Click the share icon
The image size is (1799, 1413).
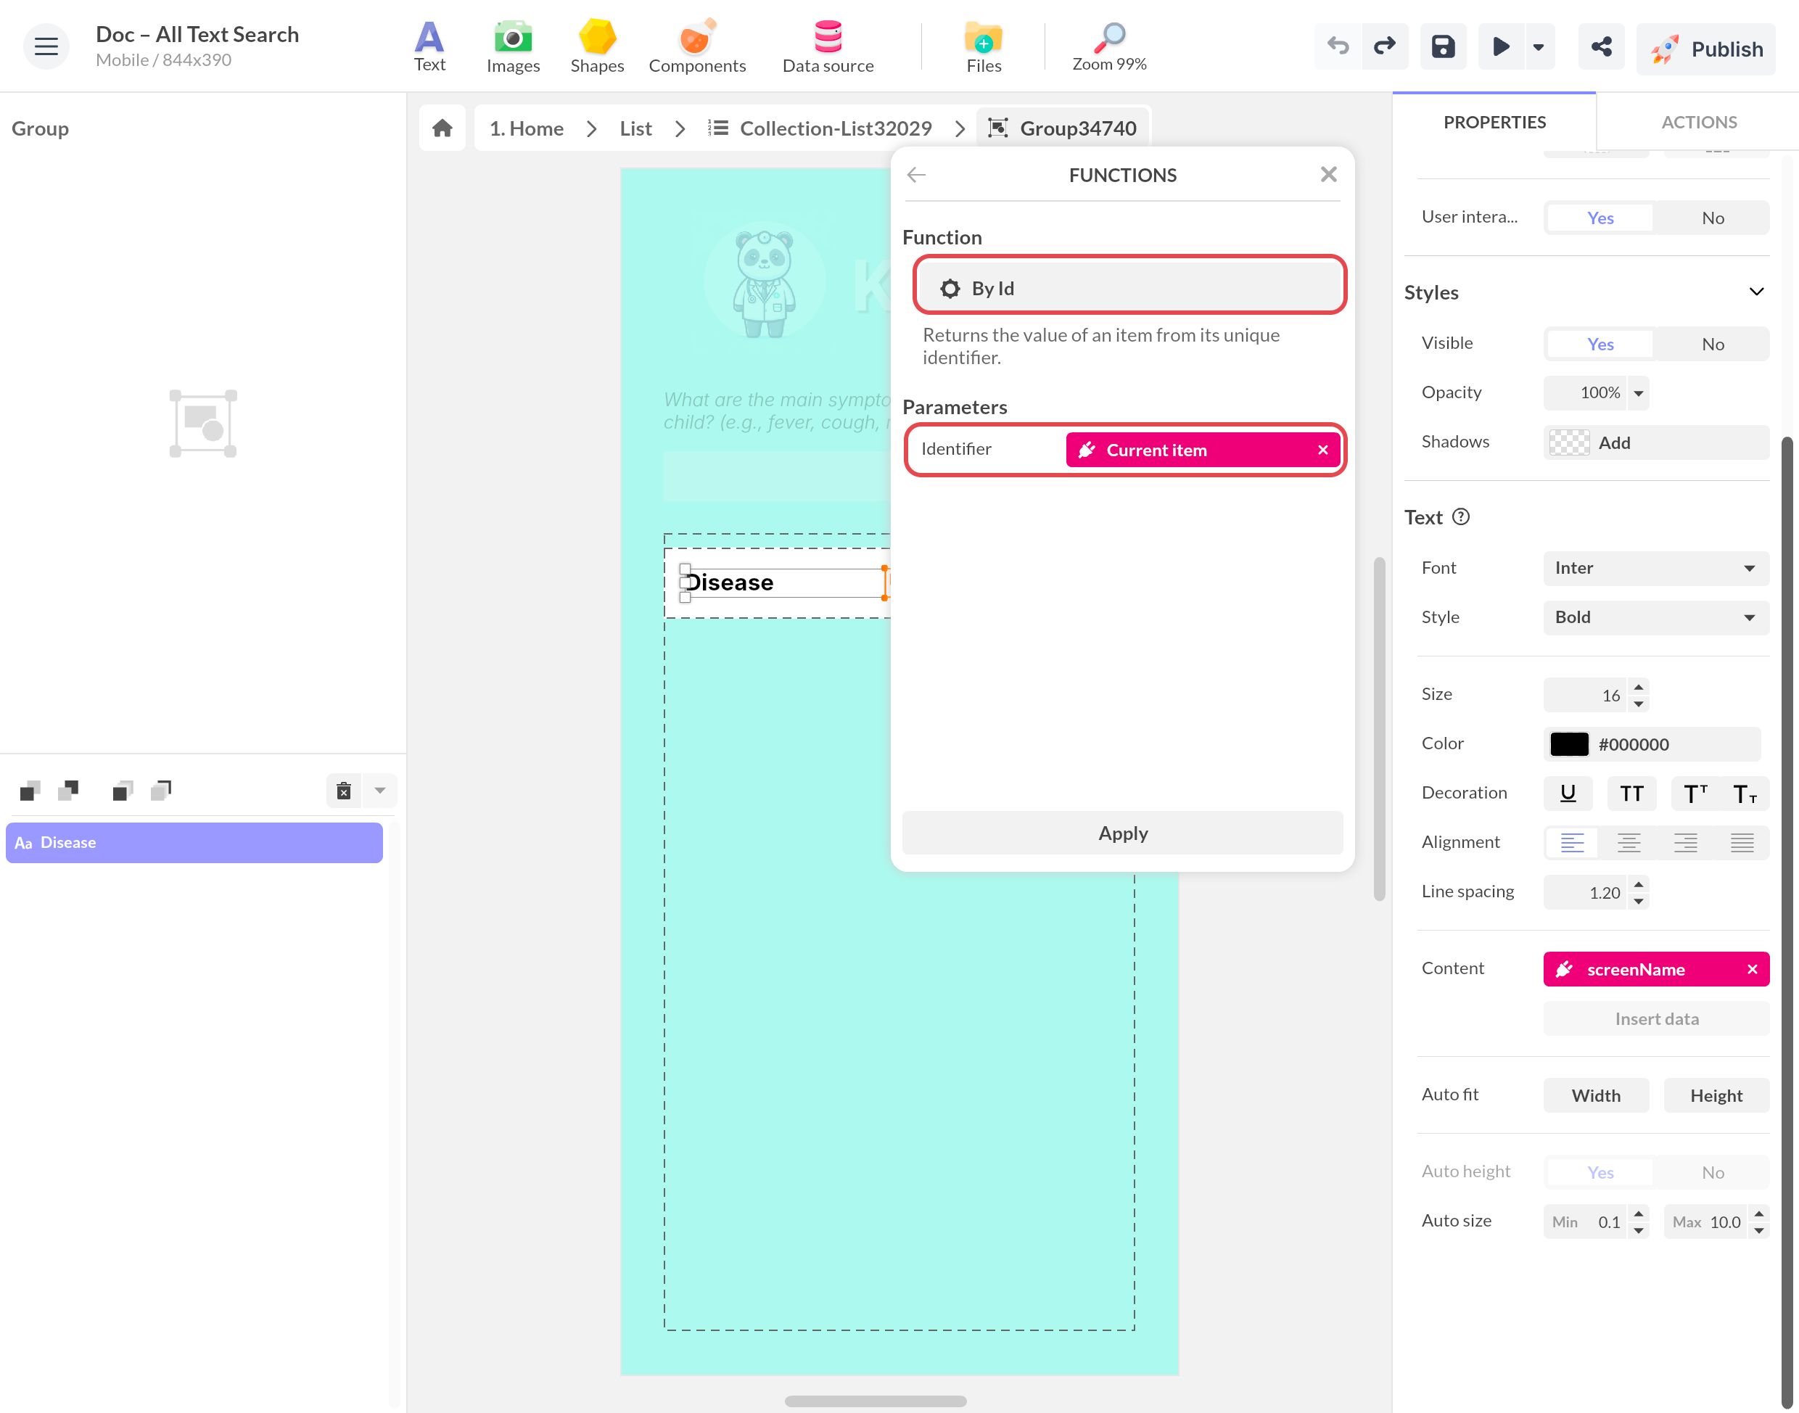[1601, 46]
